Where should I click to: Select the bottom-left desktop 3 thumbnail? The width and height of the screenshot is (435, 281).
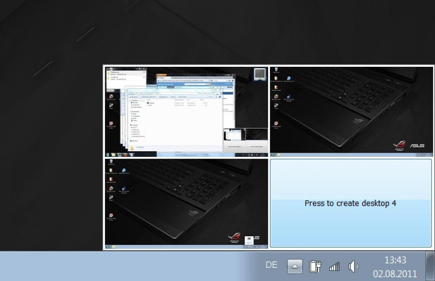coord(186,204)
